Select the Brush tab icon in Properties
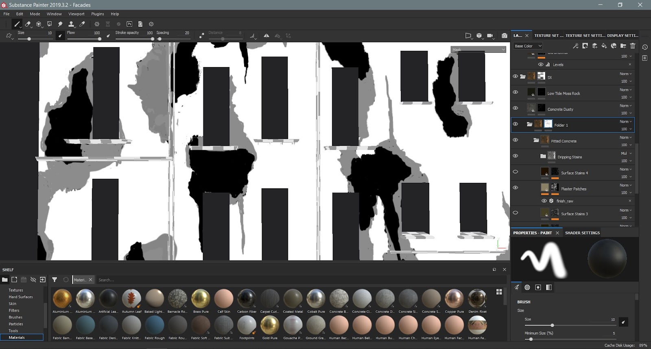Screen dimensions: 651x349 [517, 287]
